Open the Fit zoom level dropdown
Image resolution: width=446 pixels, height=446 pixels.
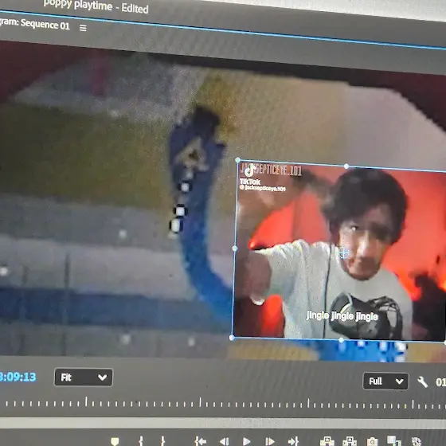coord(84,378)
